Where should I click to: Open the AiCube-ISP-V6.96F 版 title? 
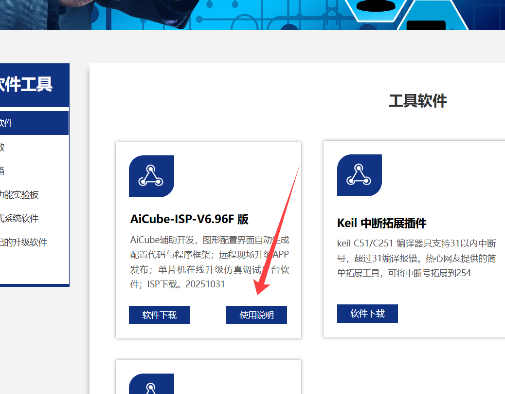189,219
